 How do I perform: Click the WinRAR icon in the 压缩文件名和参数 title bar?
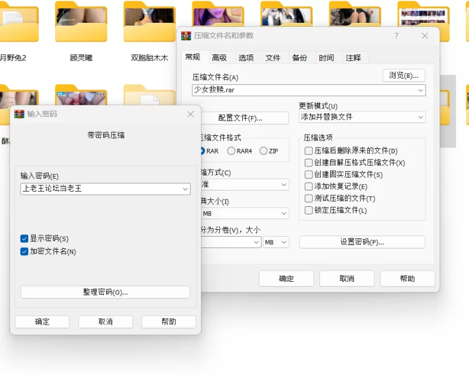pos(186,36)
